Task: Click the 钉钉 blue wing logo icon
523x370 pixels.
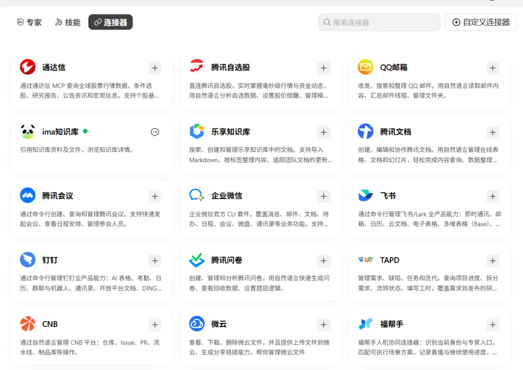Action: click(28, 260)
